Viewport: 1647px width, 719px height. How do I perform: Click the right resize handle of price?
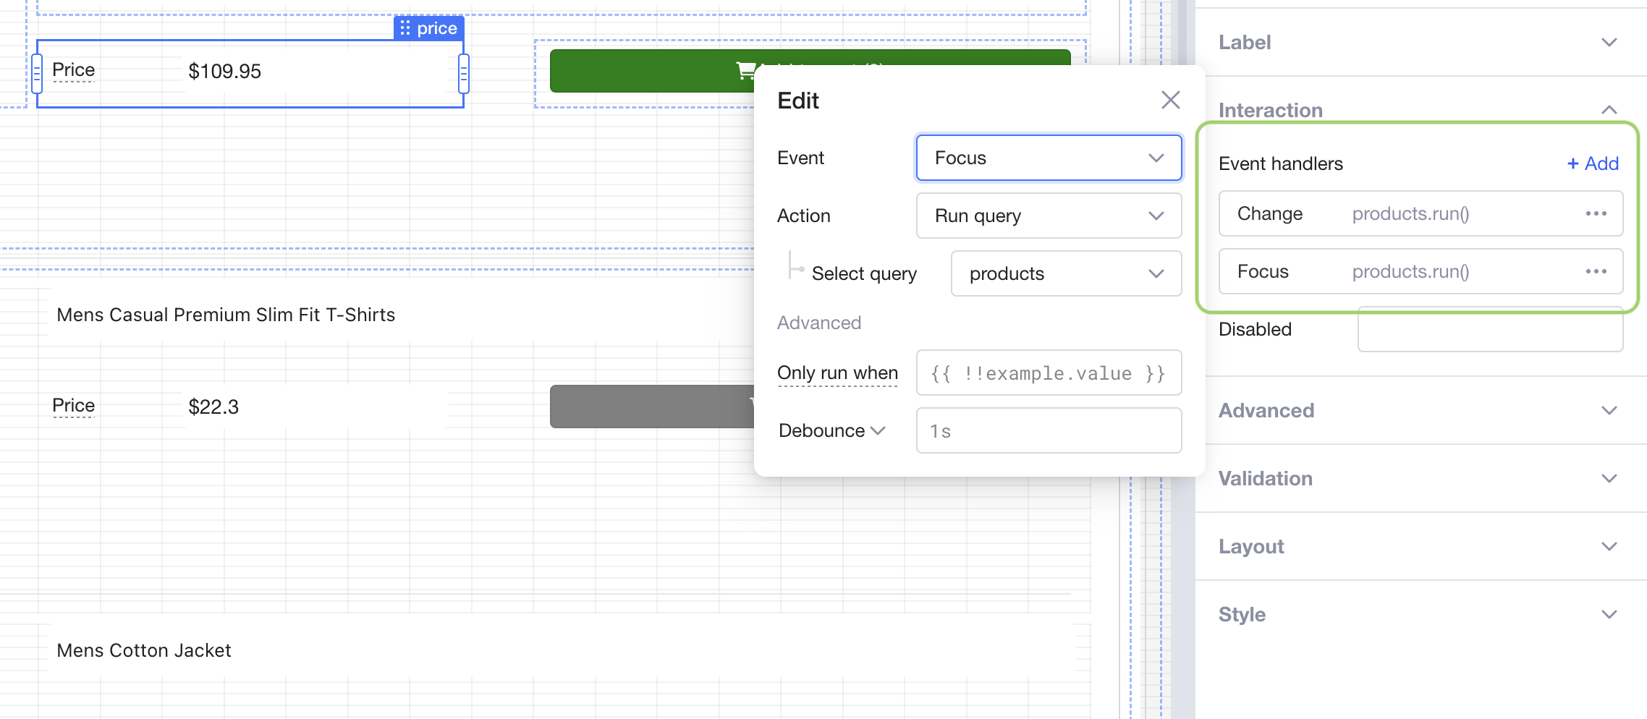(464, 73)
